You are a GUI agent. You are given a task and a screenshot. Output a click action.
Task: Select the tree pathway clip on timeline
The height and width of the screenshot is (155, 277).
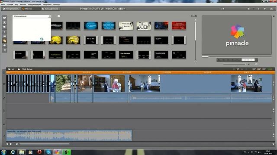pos(63,84)
